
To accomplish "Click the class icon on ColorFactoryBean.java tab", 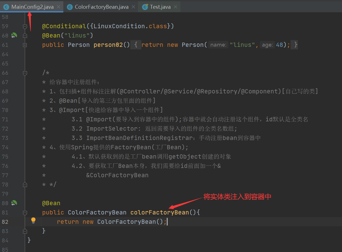I will point(70,7).
